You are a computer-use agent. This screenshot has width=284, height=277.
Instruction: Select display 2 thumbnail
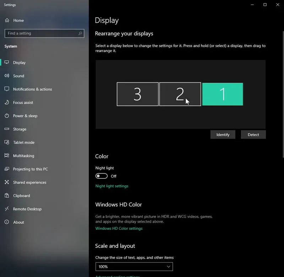(x=180, y=94)
